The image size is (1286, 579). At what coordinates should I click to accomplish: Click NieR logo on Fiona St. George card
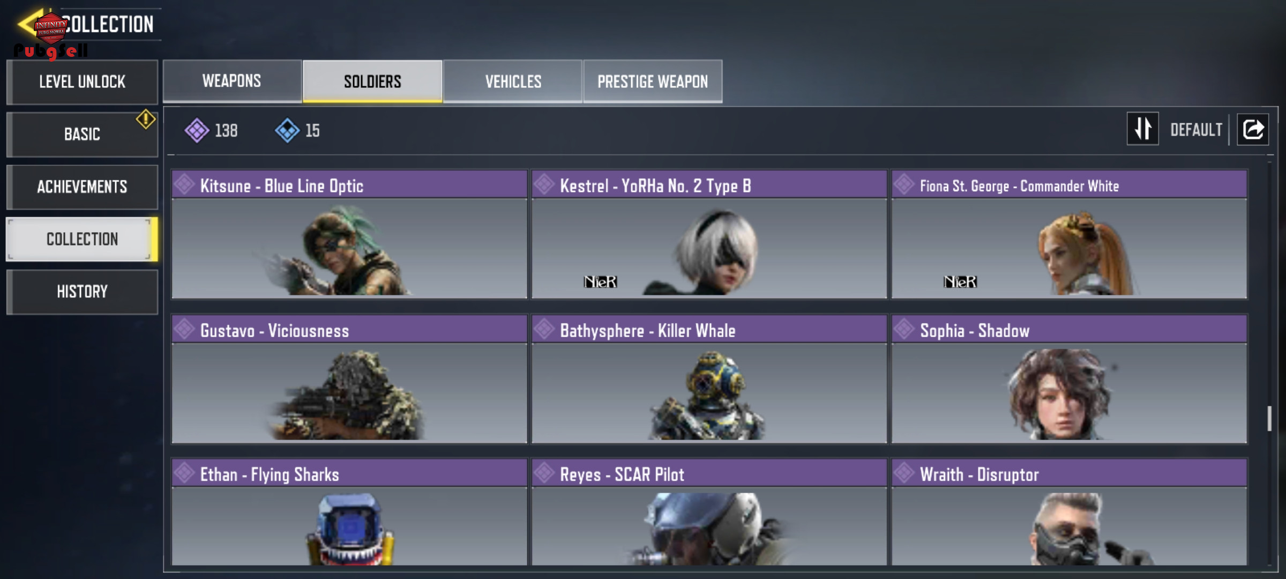960,282
